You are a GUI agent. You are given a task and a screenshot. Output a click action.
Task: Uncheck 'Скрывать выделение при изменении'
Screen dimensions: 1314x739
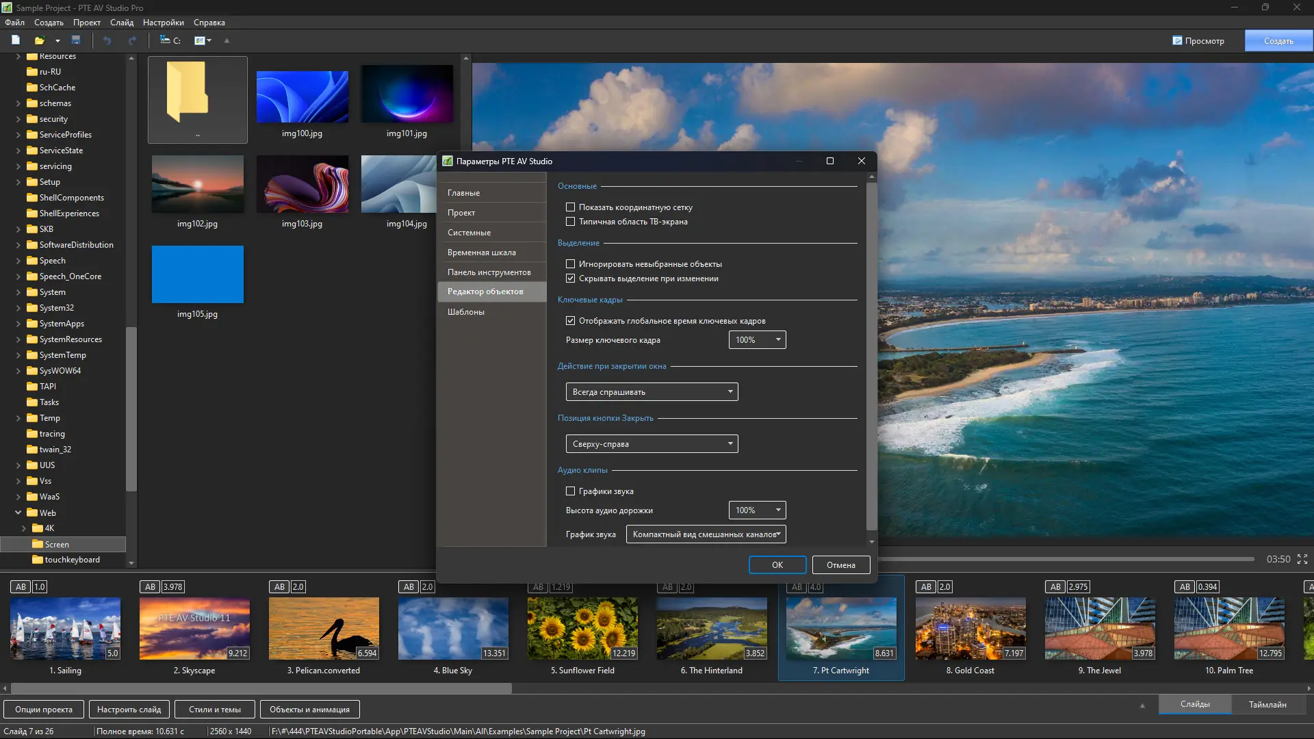[x=570, y=278]
